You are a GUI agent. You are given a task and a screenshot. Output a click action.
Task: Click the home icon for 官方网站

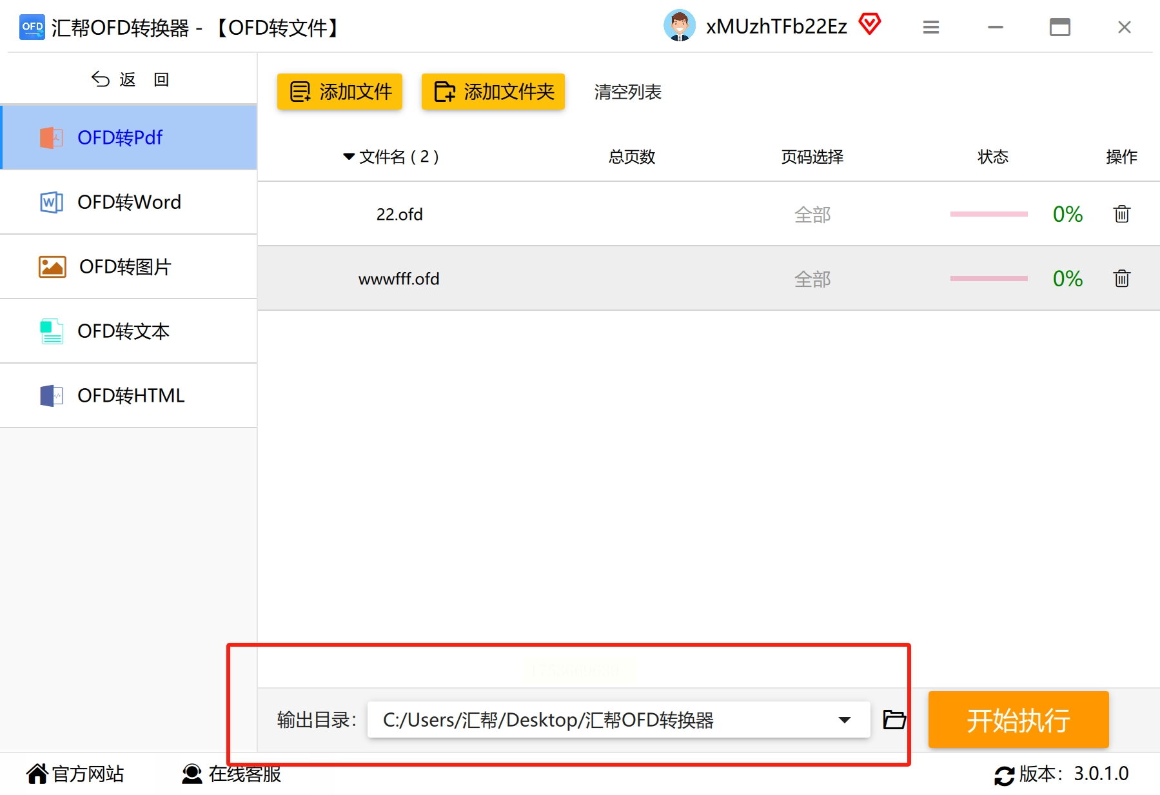tap(37, 773)
